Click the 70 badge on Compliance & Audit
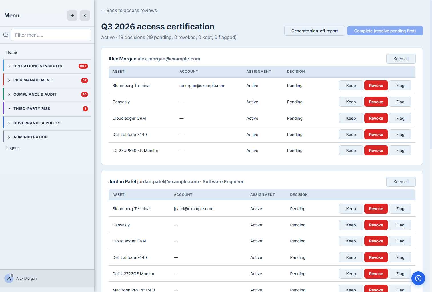 pos(85,94)
